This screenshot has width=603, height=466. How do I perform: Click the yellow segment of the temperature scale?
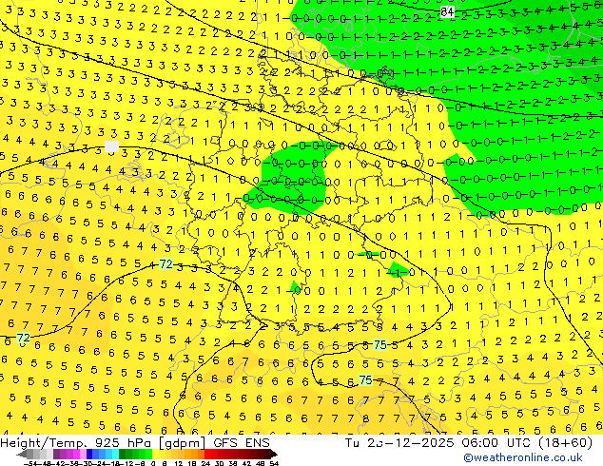click(155, 454)
